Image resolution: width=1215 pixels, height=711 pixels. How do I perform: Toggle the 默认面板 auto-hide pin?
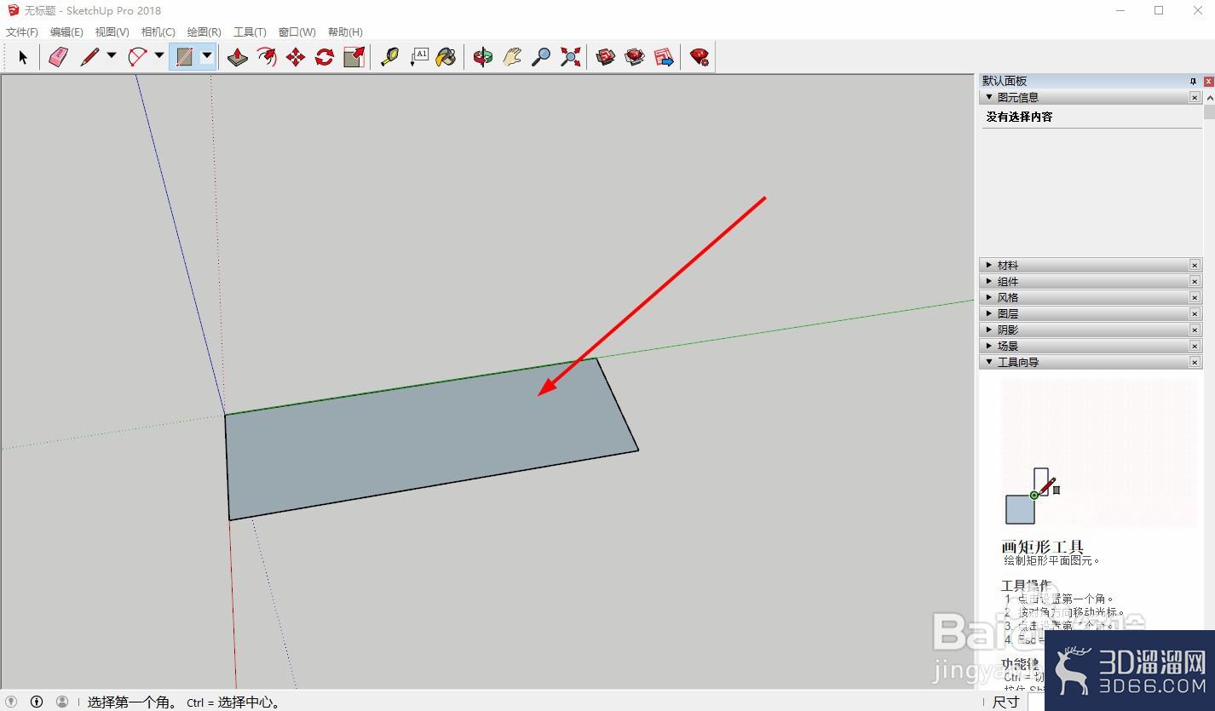[x=1194, y=81]
